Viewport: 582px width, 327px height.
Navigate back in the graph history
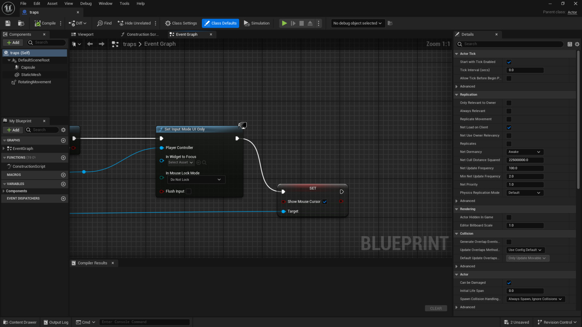coord(90,44)
